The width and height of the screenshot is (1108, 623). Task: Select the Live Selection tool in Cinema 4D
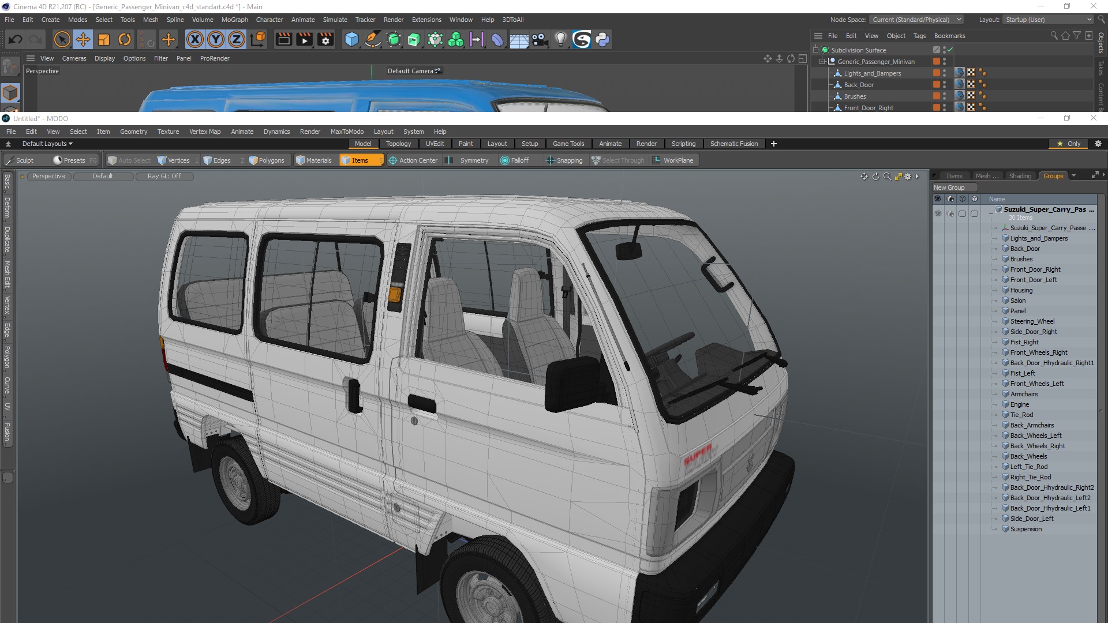click(62, 39)
